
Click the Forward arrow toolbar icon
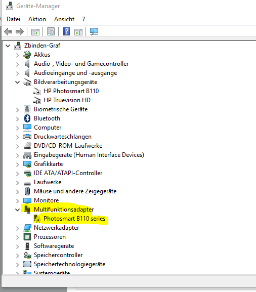click(20, 31)
